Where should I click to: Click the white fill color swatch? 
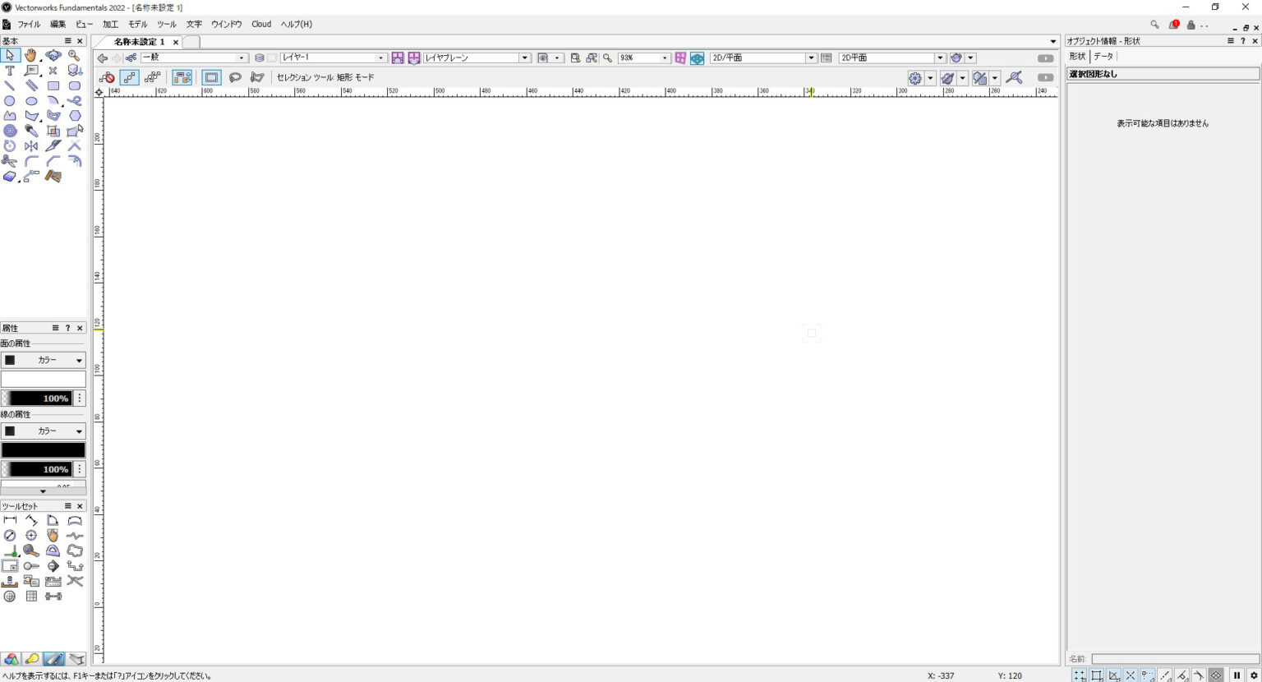pyautogui.click(x=44, y=379)
